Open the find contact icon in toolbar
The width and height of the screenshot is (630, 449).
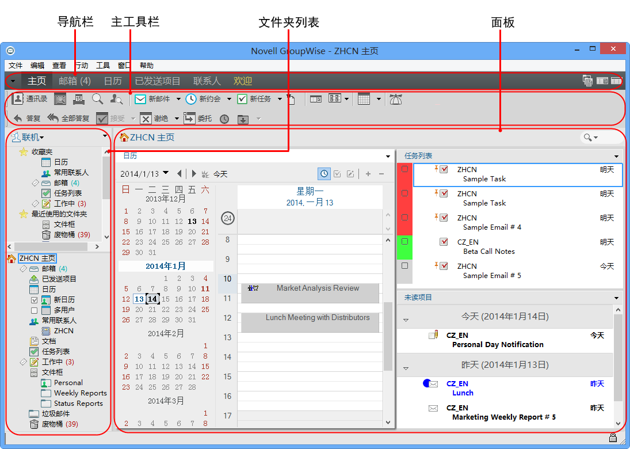click(117, 99)
